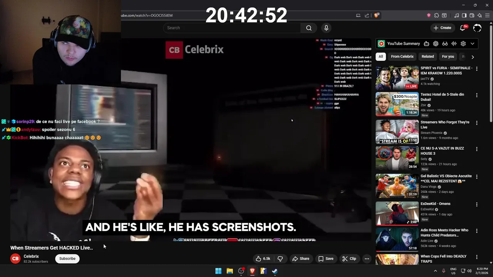Open options menu for Gel Balistic video
493x277 pixels.
point(477,177)
